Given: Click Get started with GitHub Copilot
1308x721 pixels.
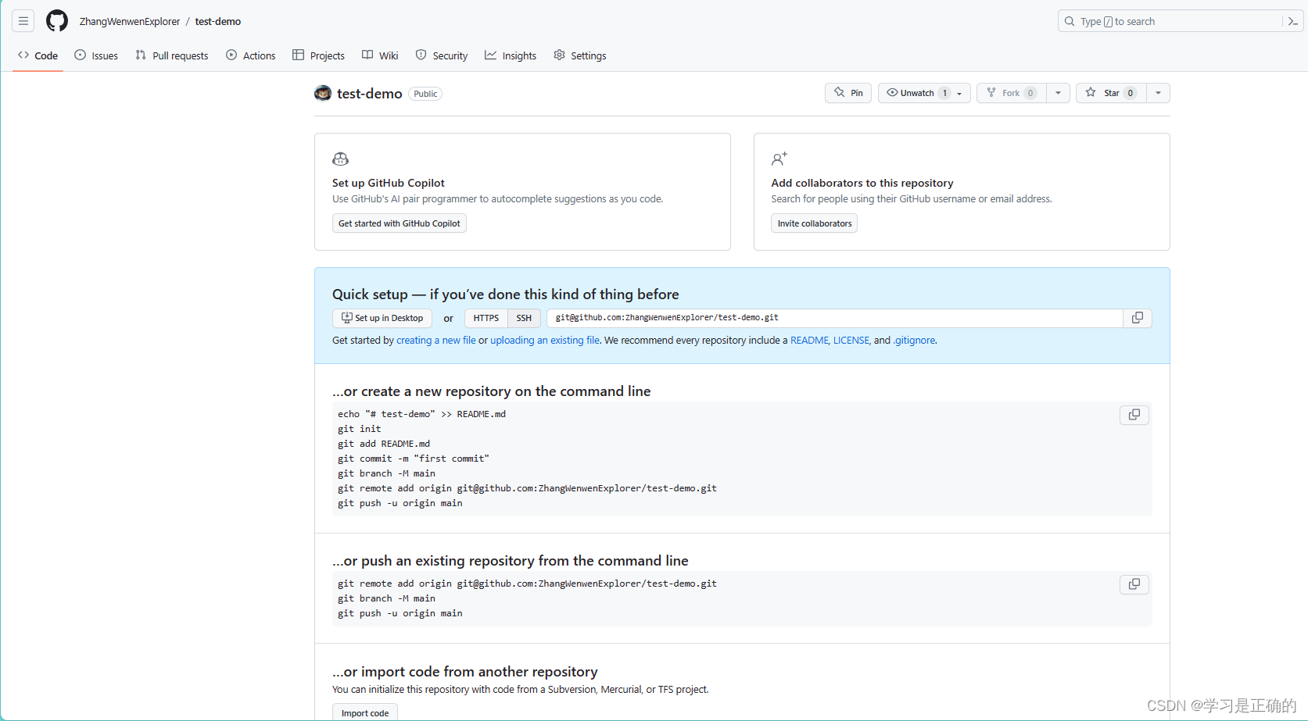Looking at the screenshot, I should (400, 223).
